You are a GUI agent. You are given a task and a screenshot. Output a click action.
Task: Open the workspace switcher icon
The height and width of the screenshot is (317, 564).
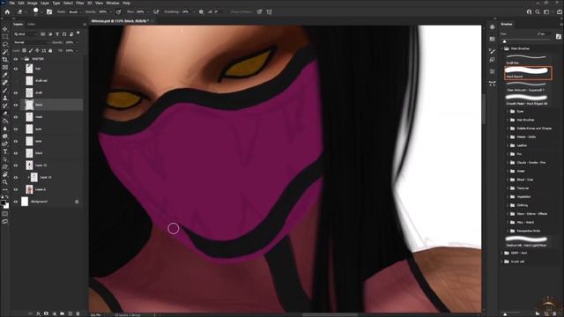pyautogui.click(x=546, y=11)
